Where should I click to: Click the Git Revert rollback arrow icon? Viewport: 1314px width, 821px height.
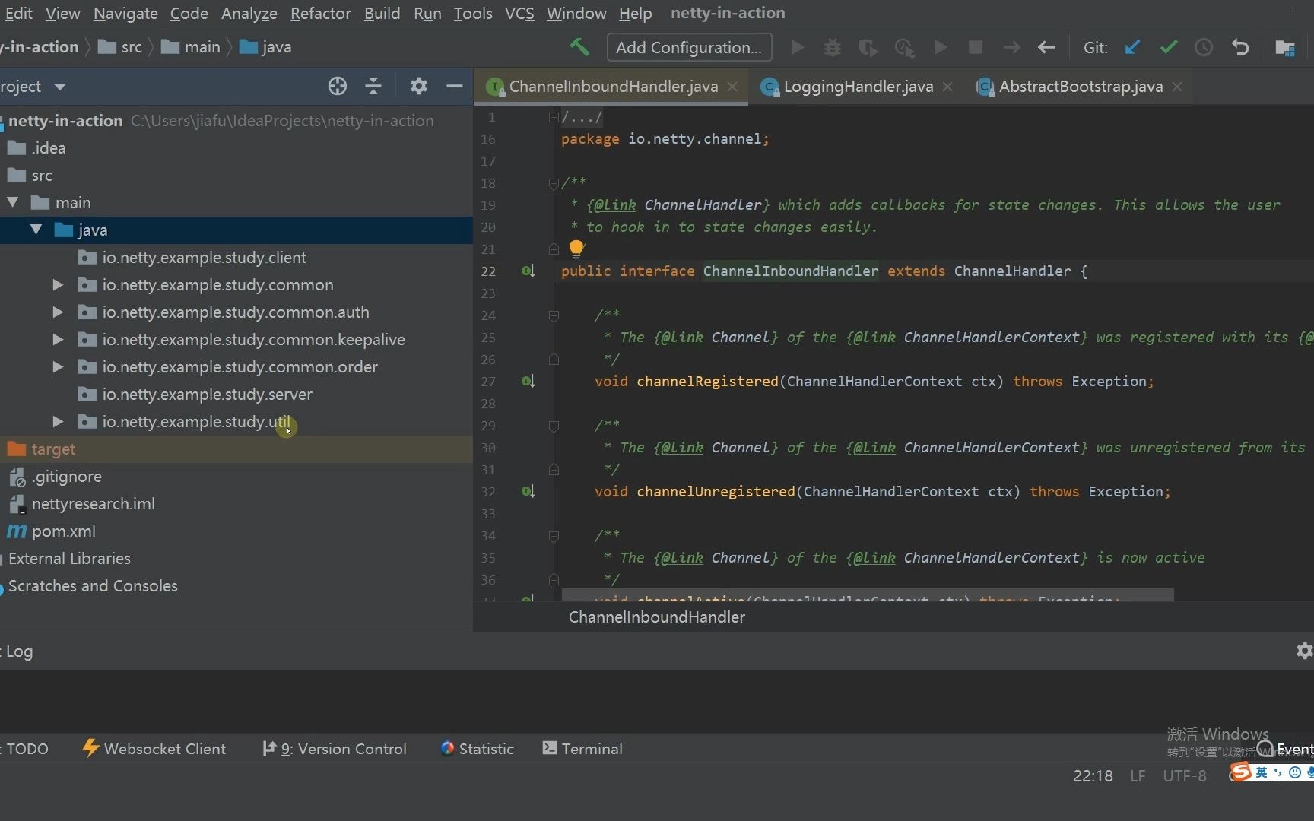1240,47
